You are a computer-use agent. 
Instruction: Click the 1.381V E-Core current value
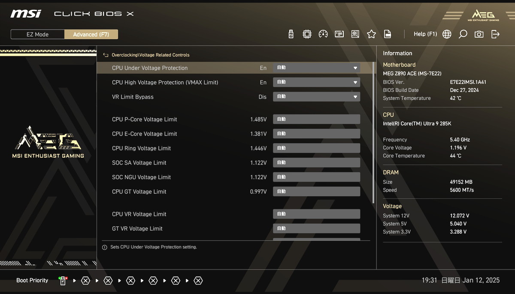(258, 134)
